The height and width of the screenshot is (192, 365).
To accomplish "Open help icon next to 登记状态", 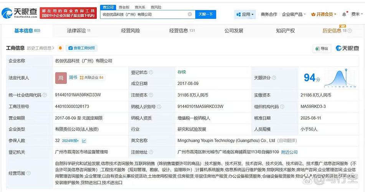I will (x=151, y=72).
